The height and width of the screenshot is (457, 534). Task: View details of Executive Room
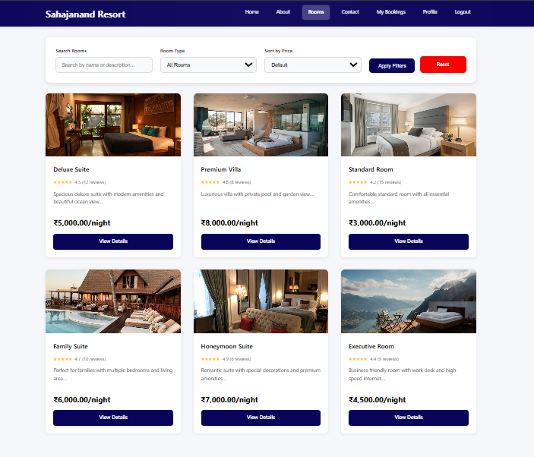[409, 418]
